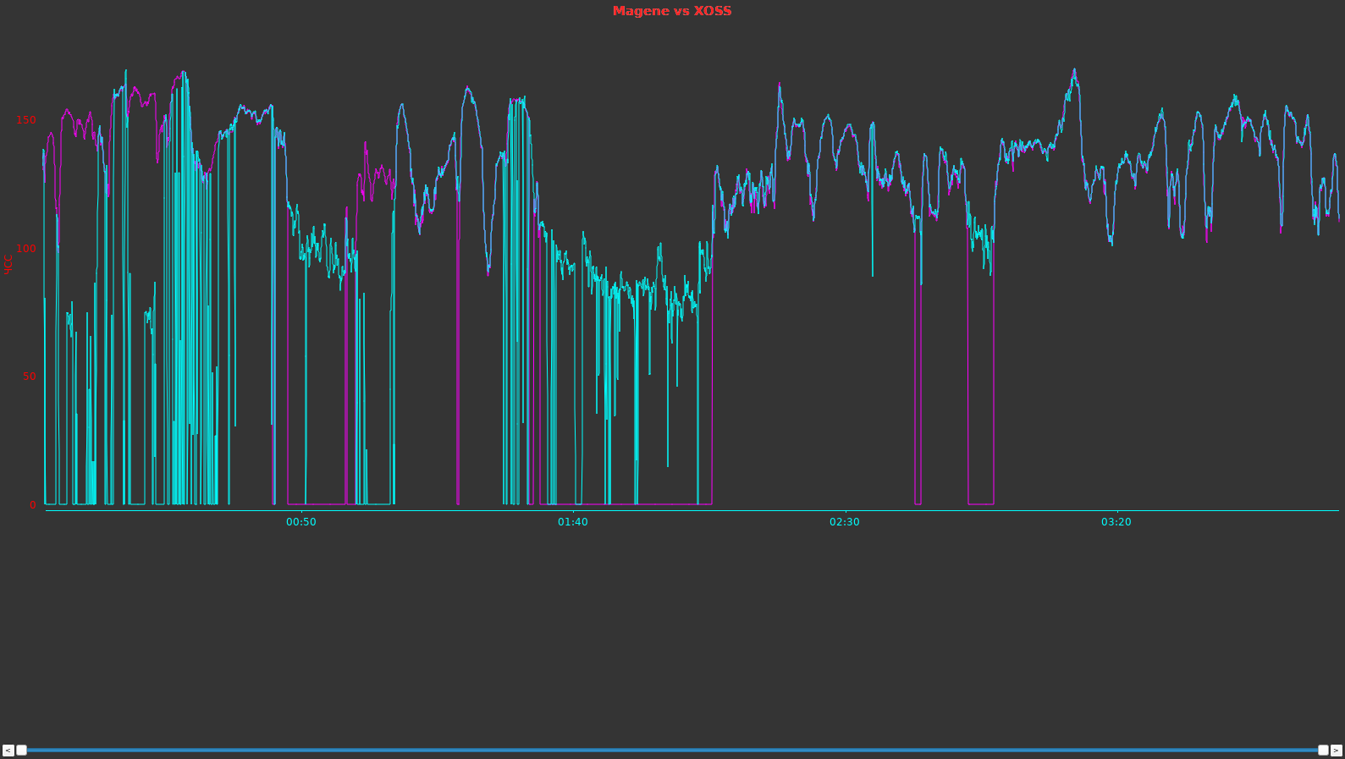This screenshot has width=1345, height=759.
Task: Grab the right handle of the range slider
Action: click(x=1324, y=751)
